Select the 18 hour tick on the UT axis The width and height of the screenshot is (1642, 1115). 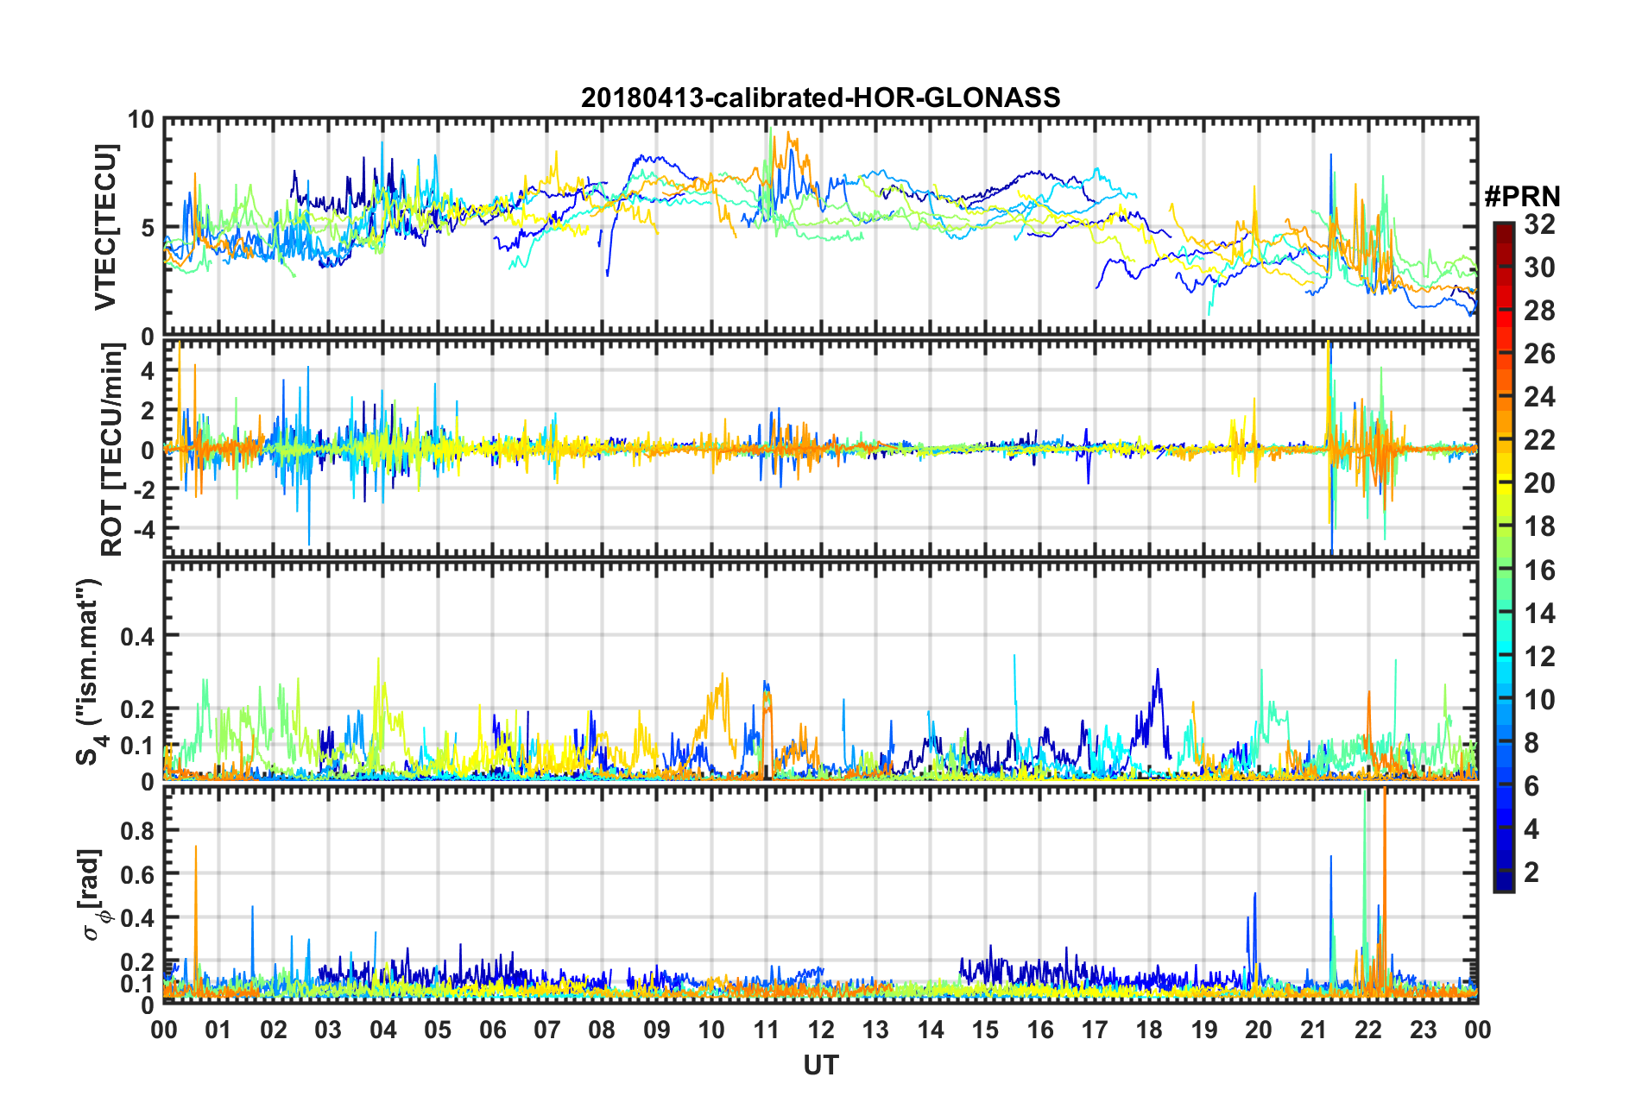coord(1149,1030)
